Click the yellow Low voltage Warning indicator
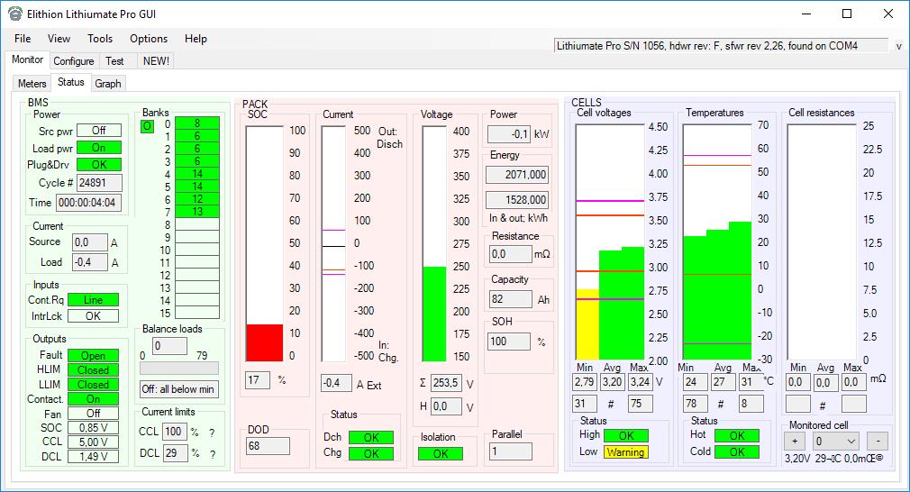 (x=625, y=452)
